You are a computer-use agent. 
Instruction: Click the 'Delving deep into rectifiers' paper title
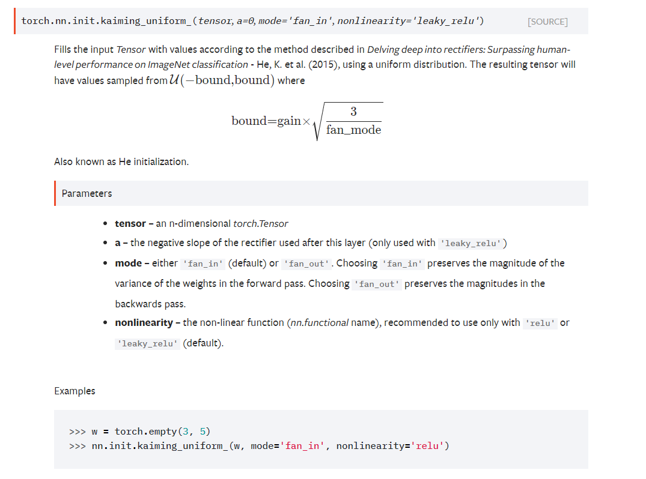coord(312,57)
